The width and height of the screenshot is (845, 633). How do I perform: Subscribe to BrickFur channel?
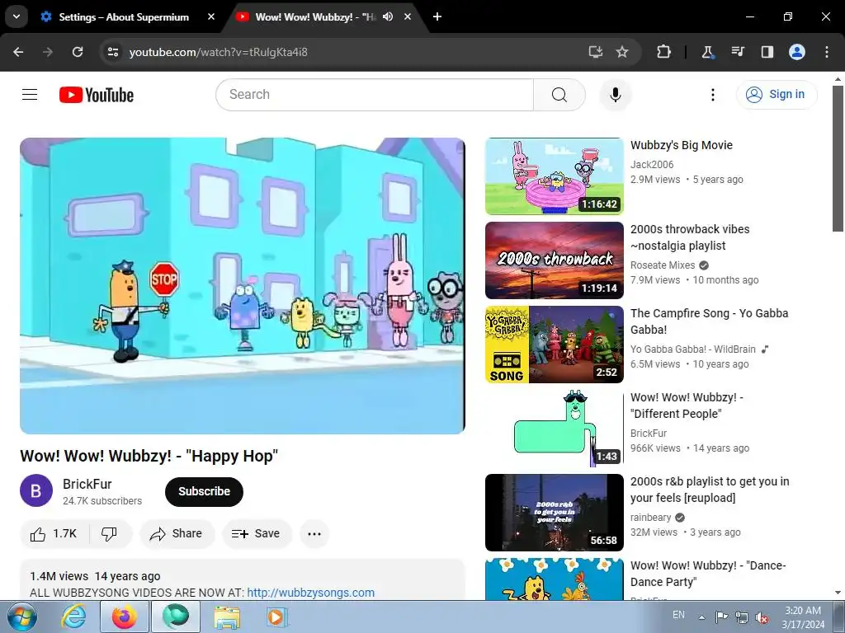pos(205,491)
